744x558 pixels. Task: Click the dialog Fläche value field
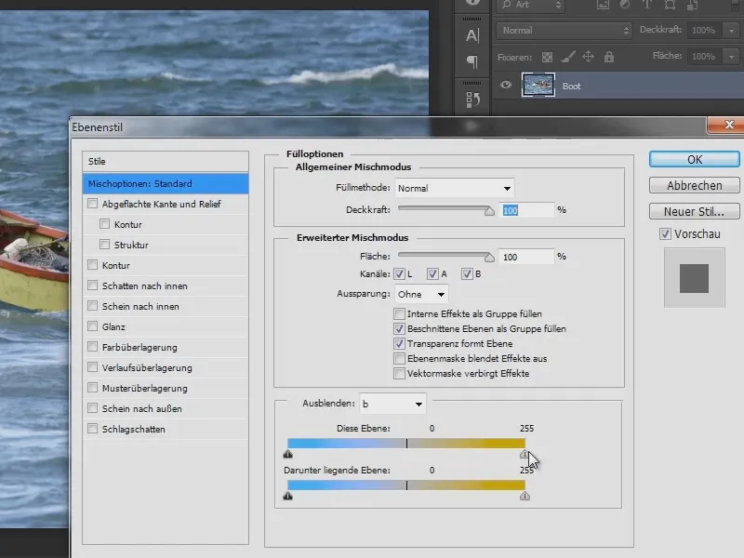point(525,257)
